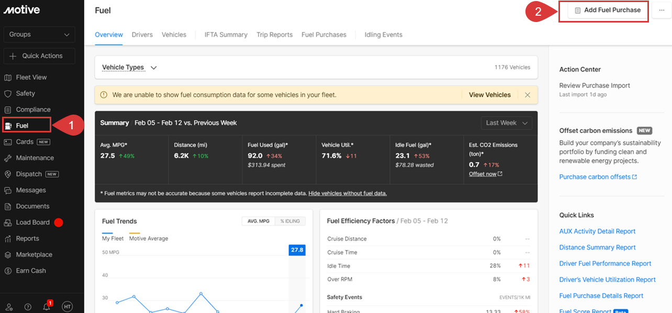Switch to the Overview tab

[x=109, y=35]
